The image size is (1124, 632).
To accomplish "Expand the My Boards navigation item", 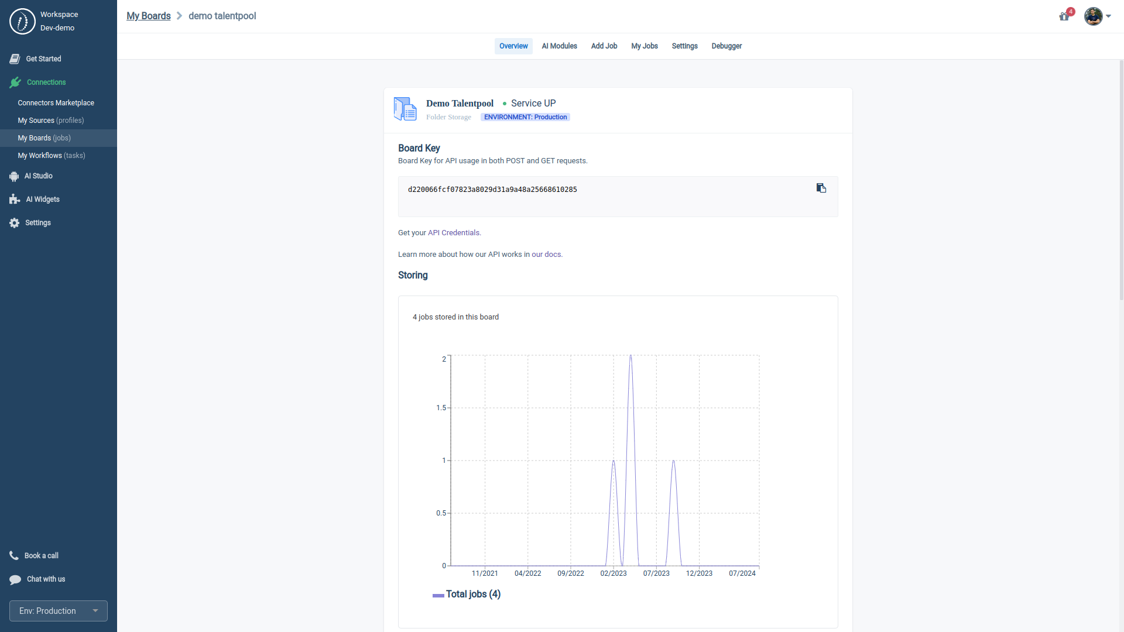I will click(44, 138).
